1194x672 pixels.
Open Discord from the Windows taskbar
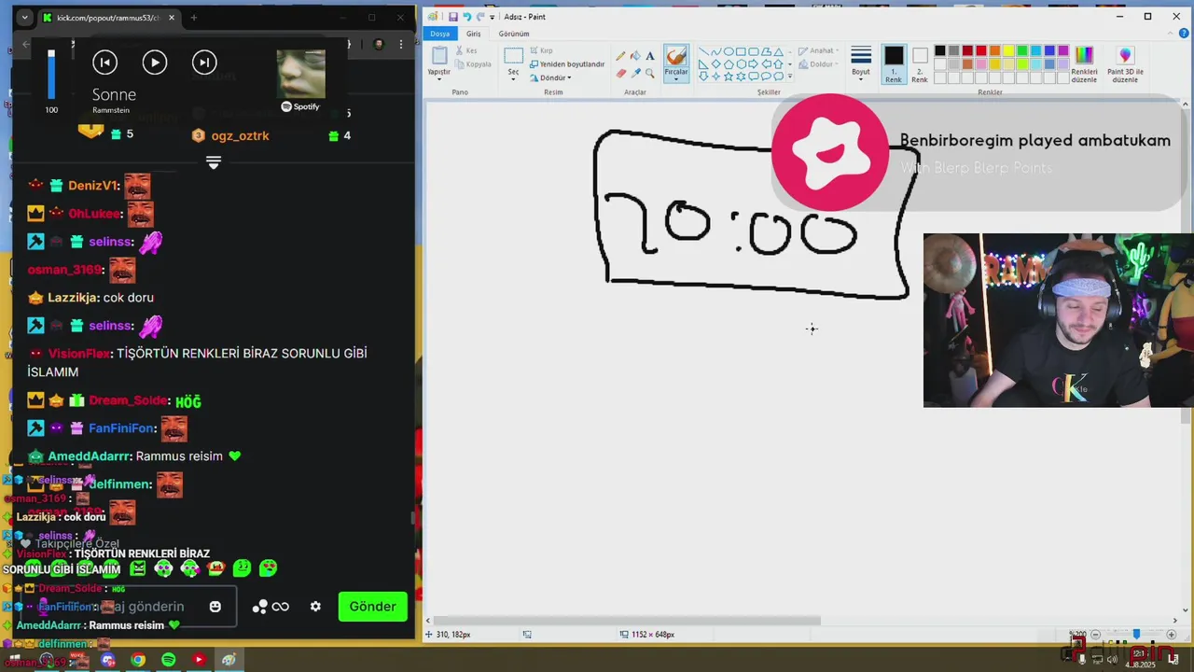click(x=108, y=660)
